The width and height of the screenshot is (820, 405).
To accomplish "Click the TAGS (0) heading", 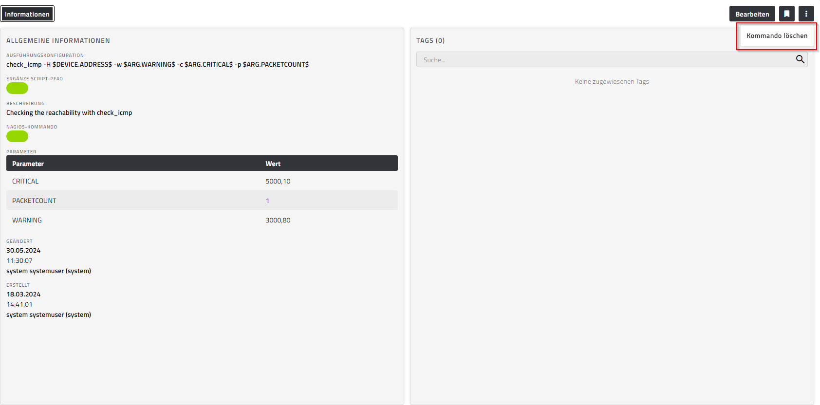I will coord(430,40).
